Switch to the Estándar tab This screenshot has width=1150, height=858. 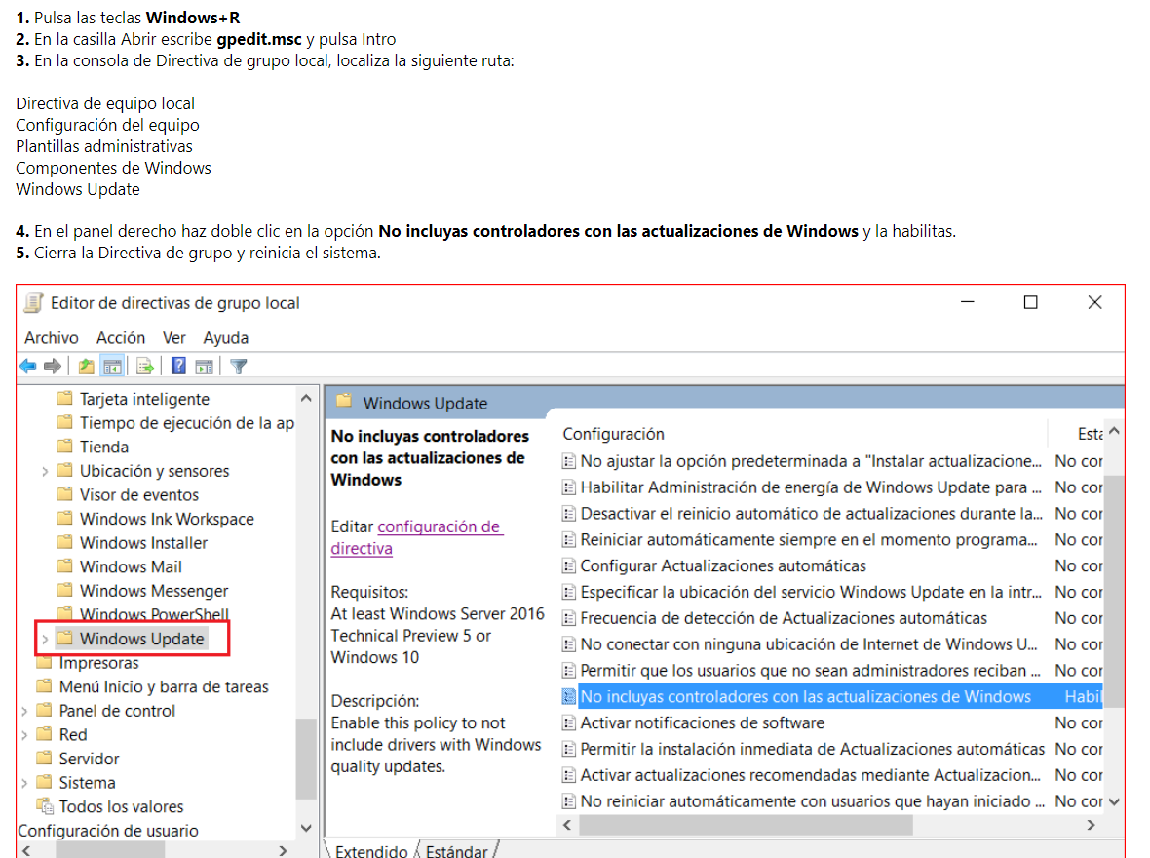pos(457,850)
